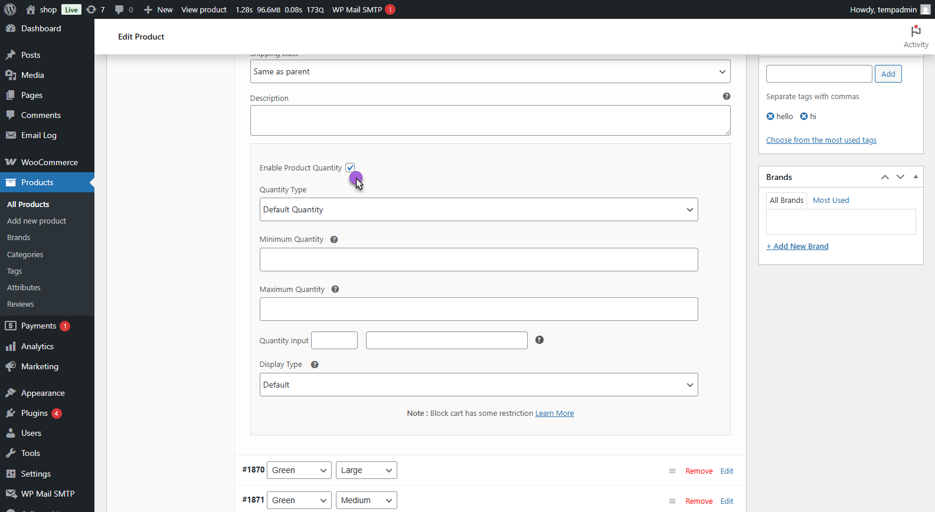Open WooCommerce in sidebar menu
This screenshot has width=935, height=512.
click(49, 162)
